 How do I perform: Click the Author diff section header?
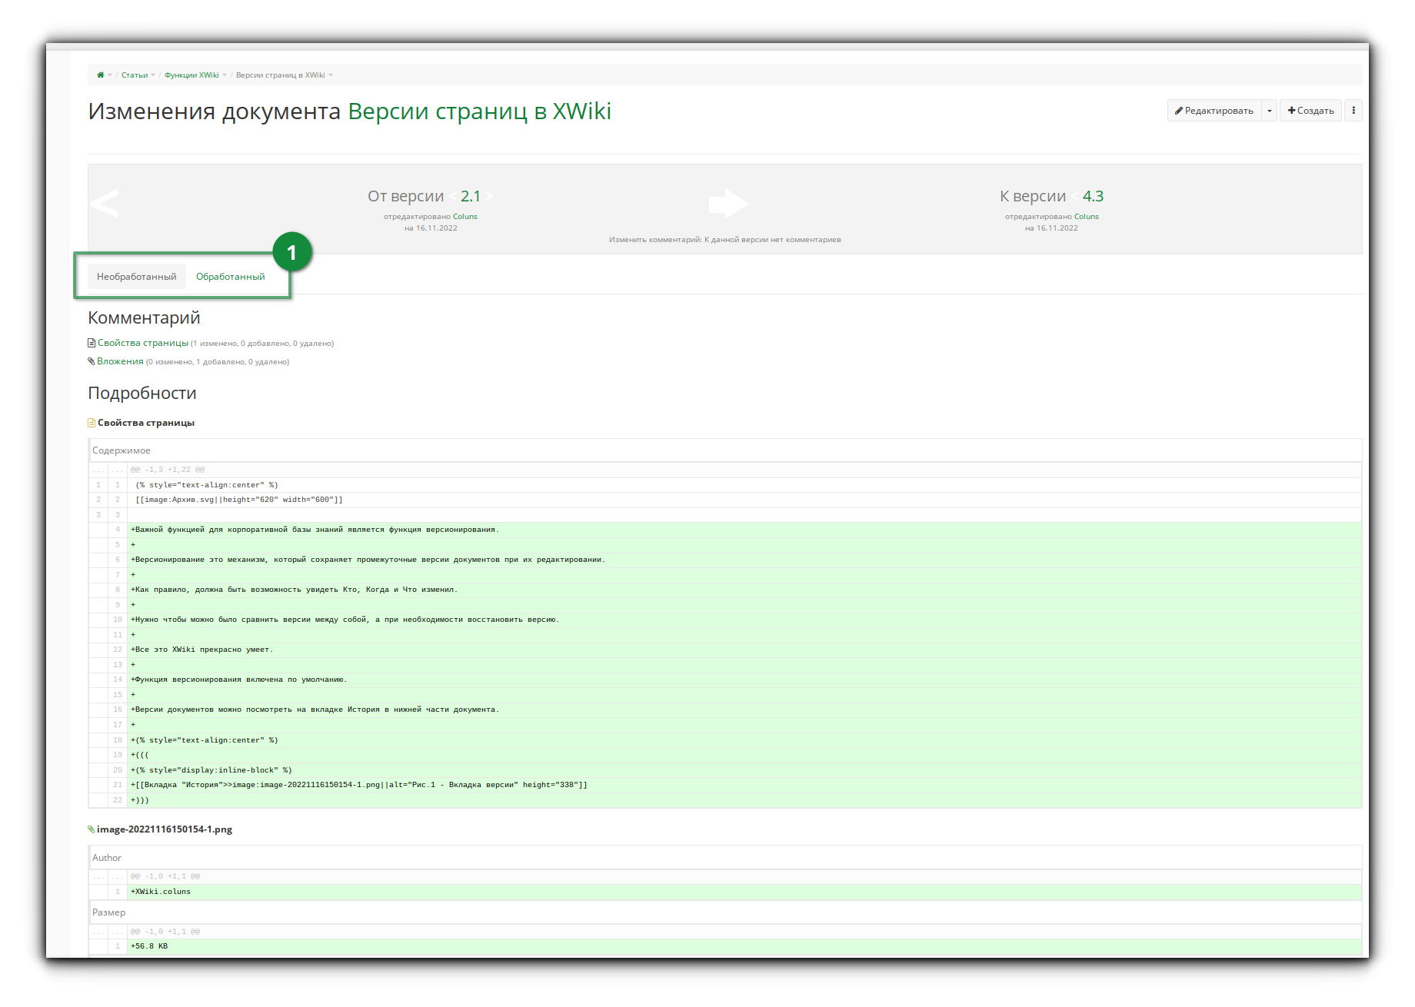pyautogui.click(x=724, y=858)
